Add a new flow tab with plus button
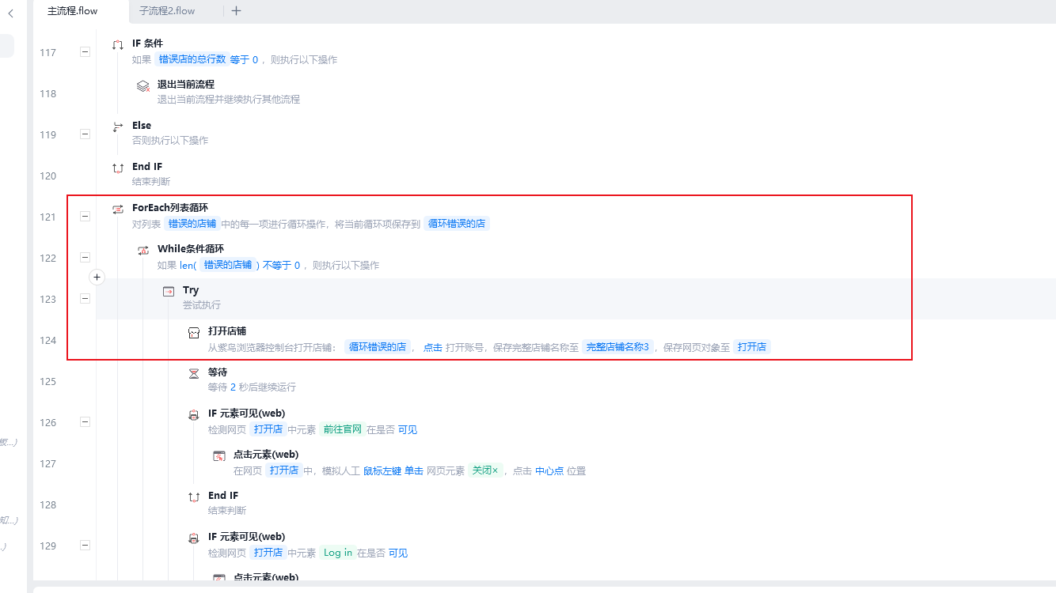 pos(236,11)
